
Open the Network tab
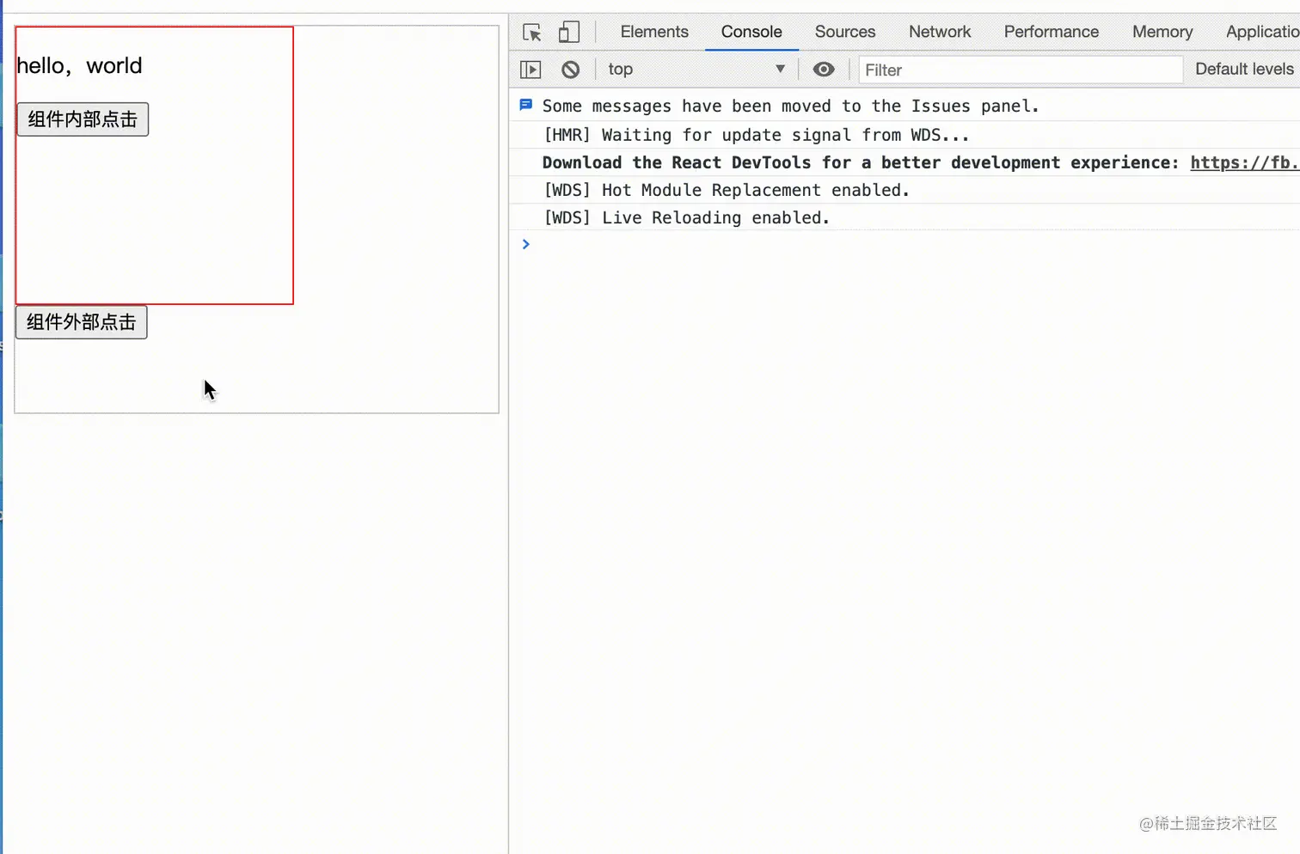(x=940, y=32)
